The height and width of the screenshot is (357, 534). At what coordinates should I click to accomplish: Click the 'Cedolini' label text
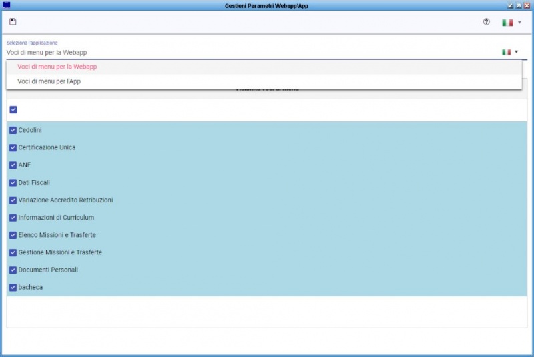30,130
